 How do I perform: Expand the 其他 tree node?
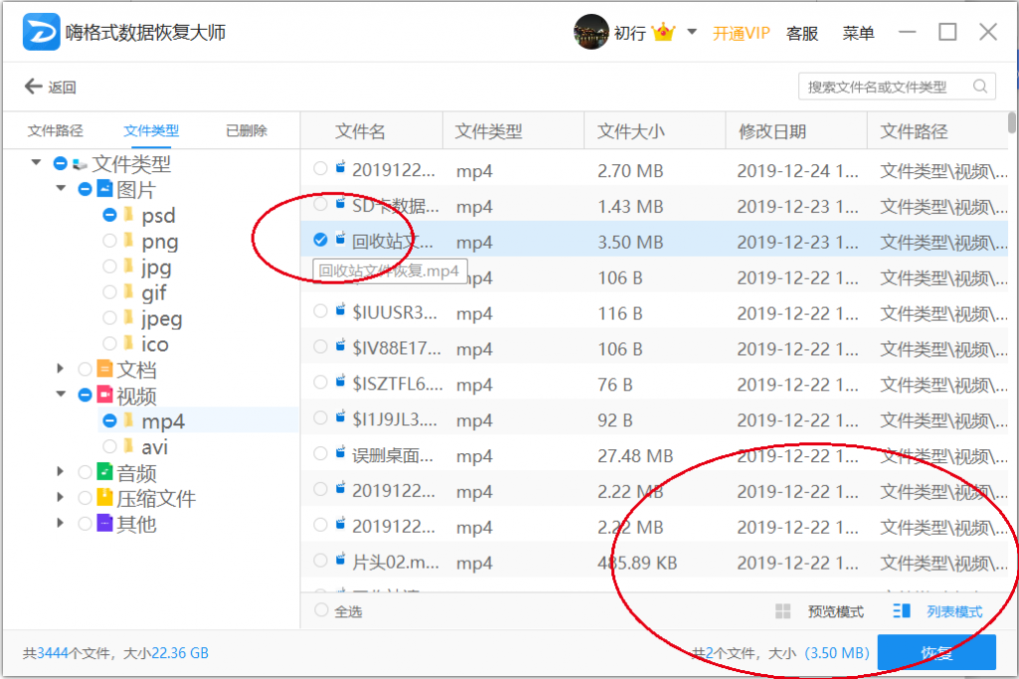tap(61, 523)
